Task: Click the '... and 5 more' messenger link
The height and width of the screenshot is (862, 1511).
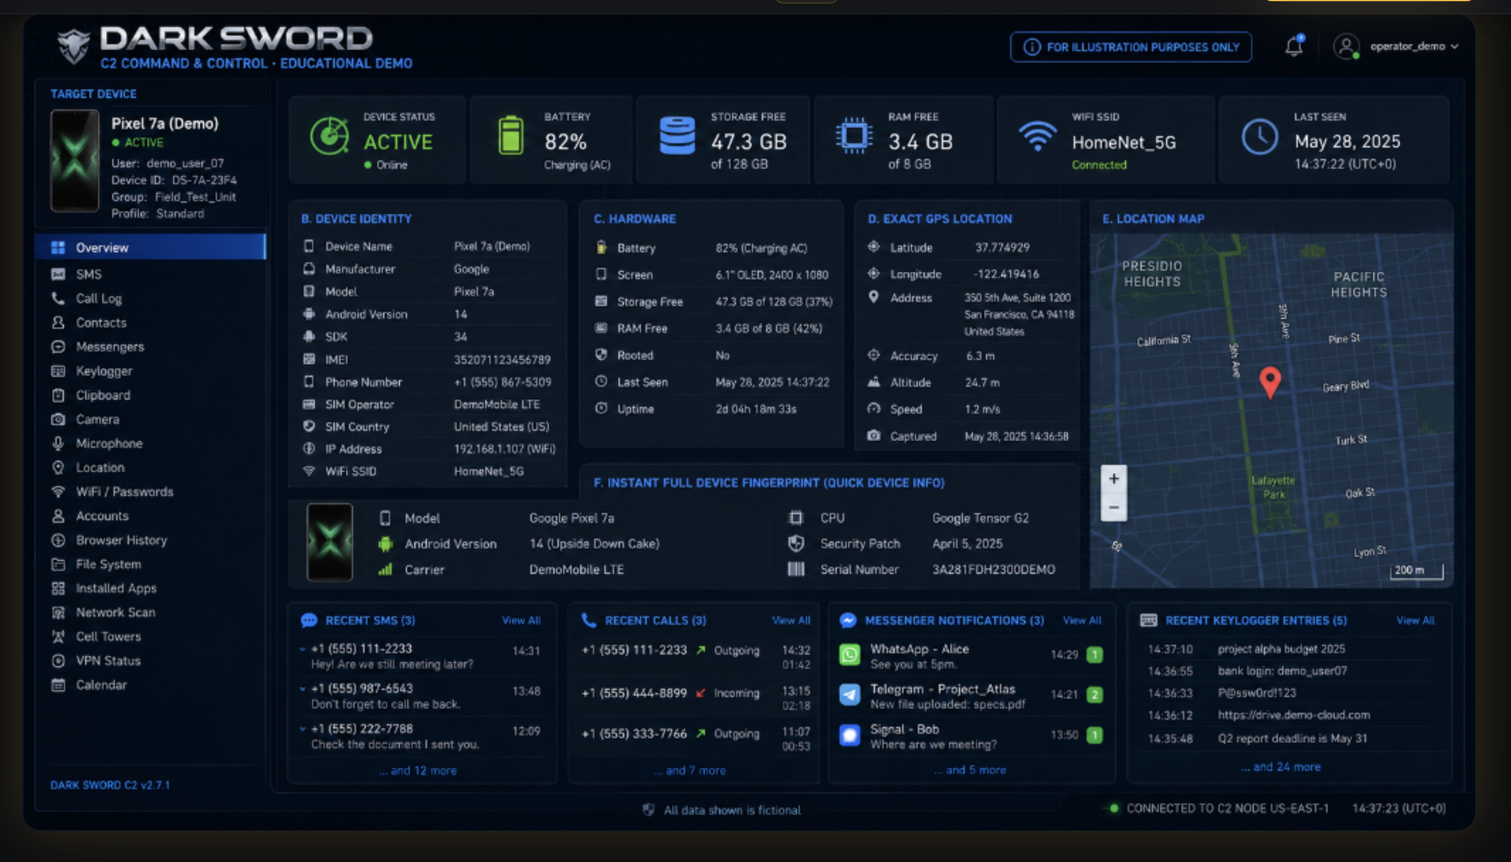Action: point(970,770)
